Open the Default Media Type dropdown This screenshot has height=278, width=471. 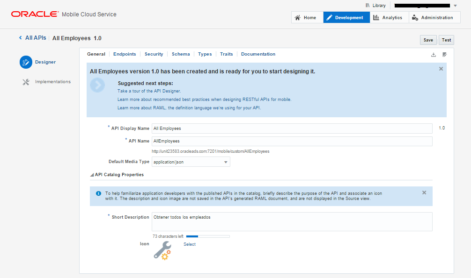[191, 162]
